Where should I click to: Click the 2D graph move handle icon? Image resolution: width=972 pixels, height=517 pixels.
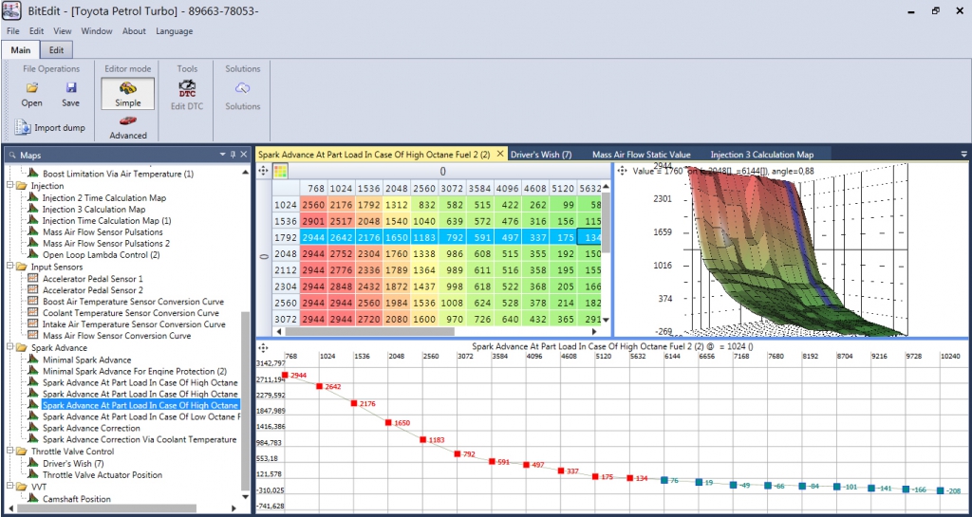tap(263, 348)
